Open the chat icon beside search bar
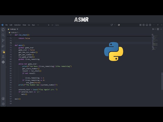 (112, 25)
